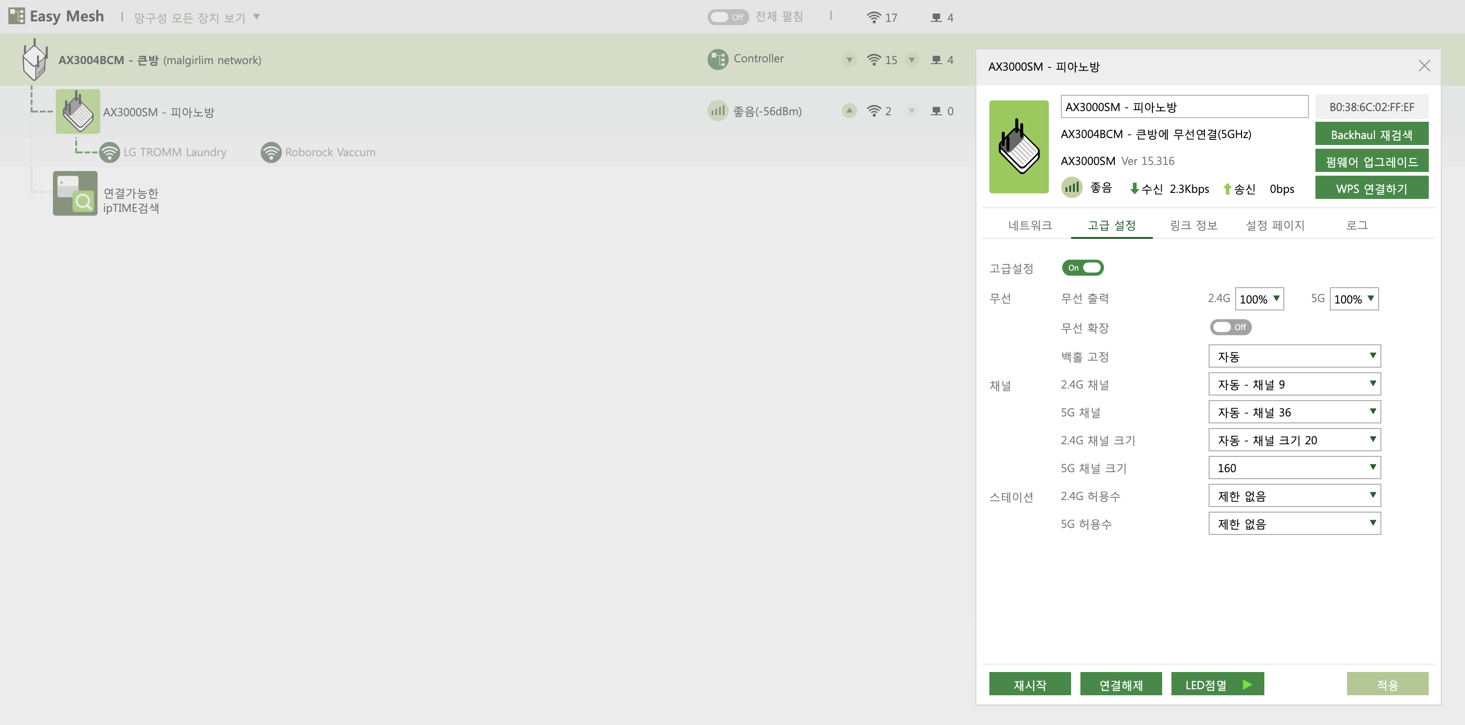This screenshot has width=1465, height=725.
Task: Switch to the 링크 정보 tab
Action: (x=1193, y=225)
